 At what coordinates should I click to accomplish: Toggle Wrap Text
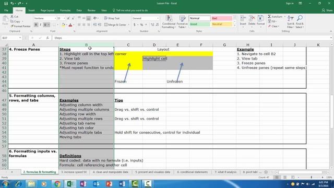coord(112,18)
